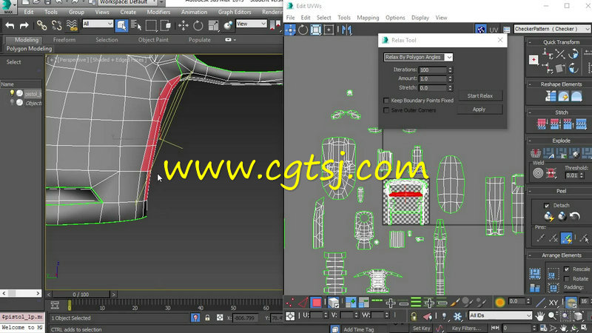Select the Move tool in main toolbar
This screenshot has height=333, width=592.
[x=184, y=25]
